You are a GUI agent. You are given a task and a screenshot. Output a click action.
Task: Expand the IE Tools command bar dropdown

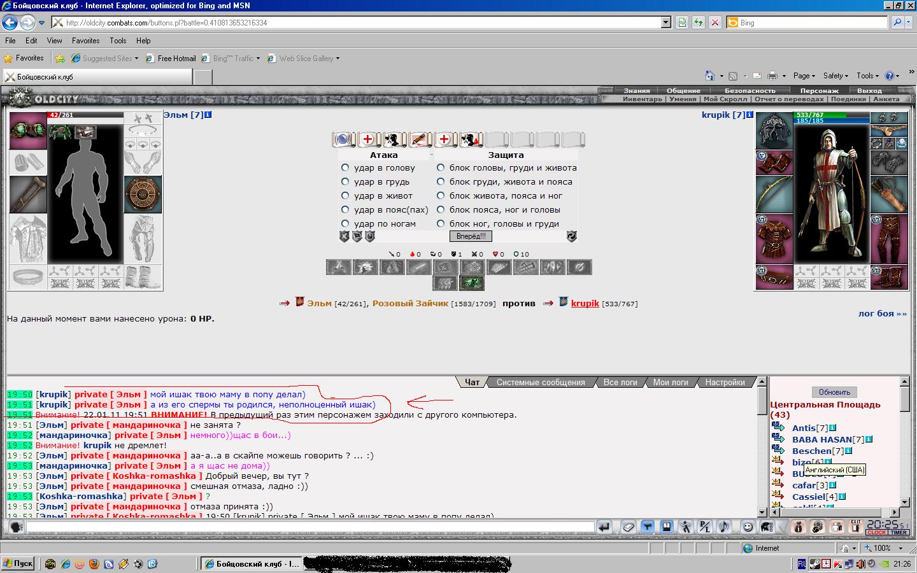point(867,76)
